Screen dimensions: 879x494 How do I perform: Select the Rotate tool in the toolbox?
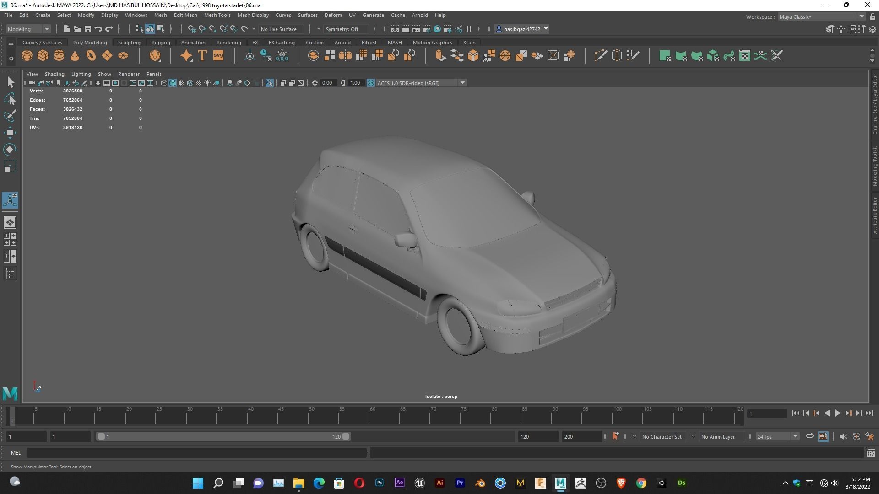[x=10, y=150]
